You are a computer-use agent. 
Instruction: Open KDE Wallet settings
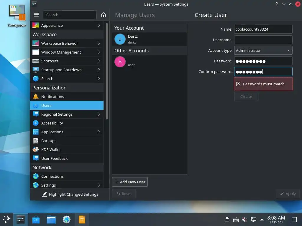pyautogui.click(x=67, y=149)
